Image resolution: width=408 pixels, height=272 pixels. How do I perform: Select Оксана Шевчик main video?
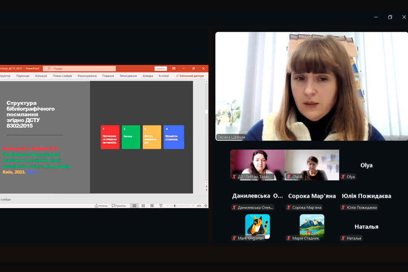click(311, 86)
